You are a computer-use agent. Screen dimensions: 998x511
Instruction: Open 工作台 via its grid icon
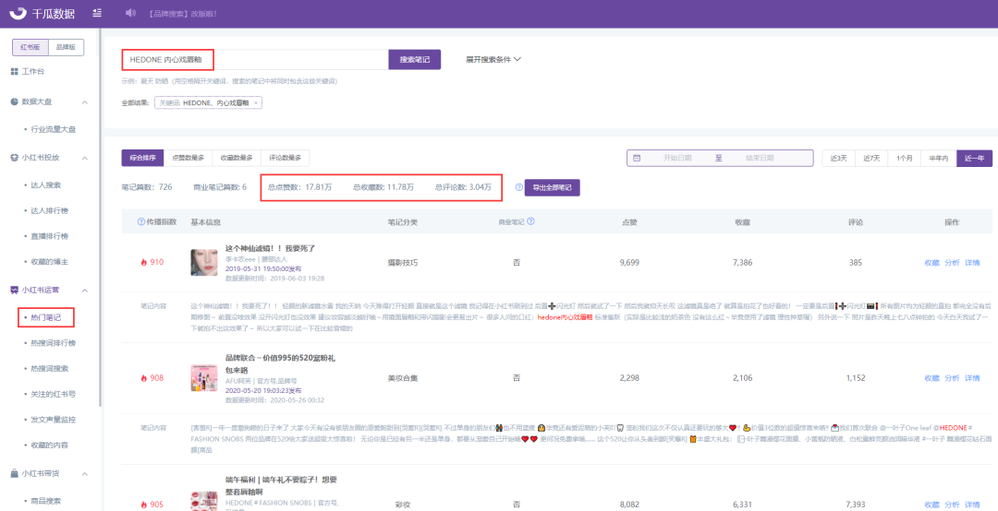[14, 72]
